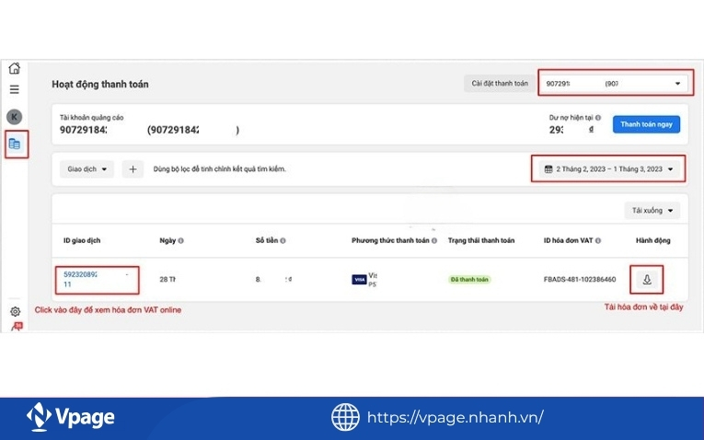Click info icon beside ID hóa đơn VAT
704x440 pixels.
tap(598, 240)
